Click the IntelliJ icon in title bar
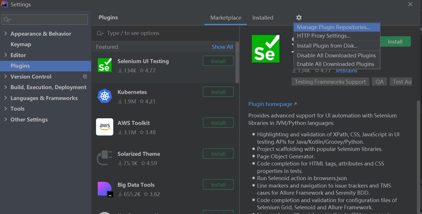Image resolution: width=422 pixels, height=214 pixels. point(4,4)
